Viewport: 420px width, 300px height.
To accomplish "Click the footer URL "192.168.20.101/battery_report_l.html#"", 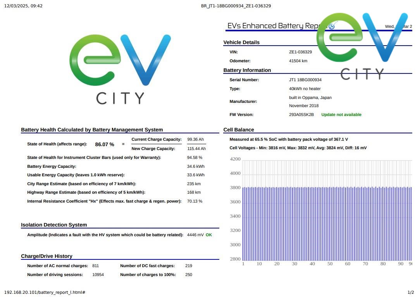I will [x=45, y=293].
